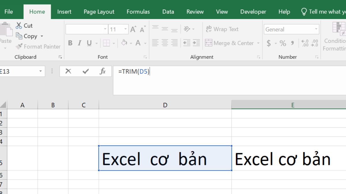Toggle Italic formatting
The width and height of the screenshot is (346, 194).
pos(79,43)
